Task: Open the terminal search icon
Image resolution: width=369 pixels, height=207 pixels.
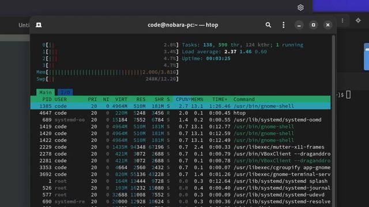Action: pyautogui.click(x=268, y=25)
